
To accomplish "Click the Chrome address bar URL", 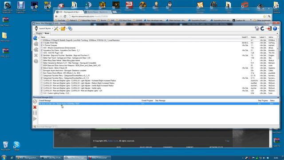I will [x=90, y=16].
